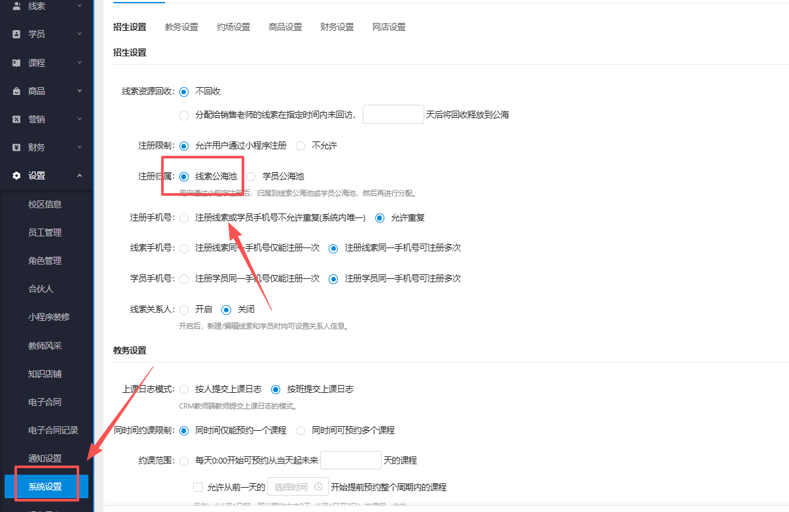Switch to the 财务设置 tab

337,27
